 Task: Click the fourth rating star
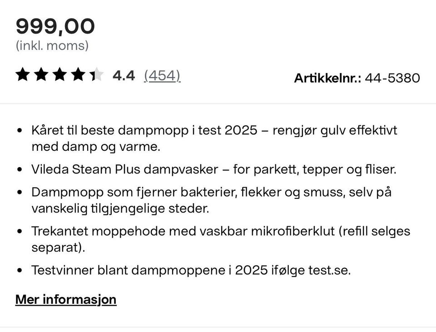78,74
